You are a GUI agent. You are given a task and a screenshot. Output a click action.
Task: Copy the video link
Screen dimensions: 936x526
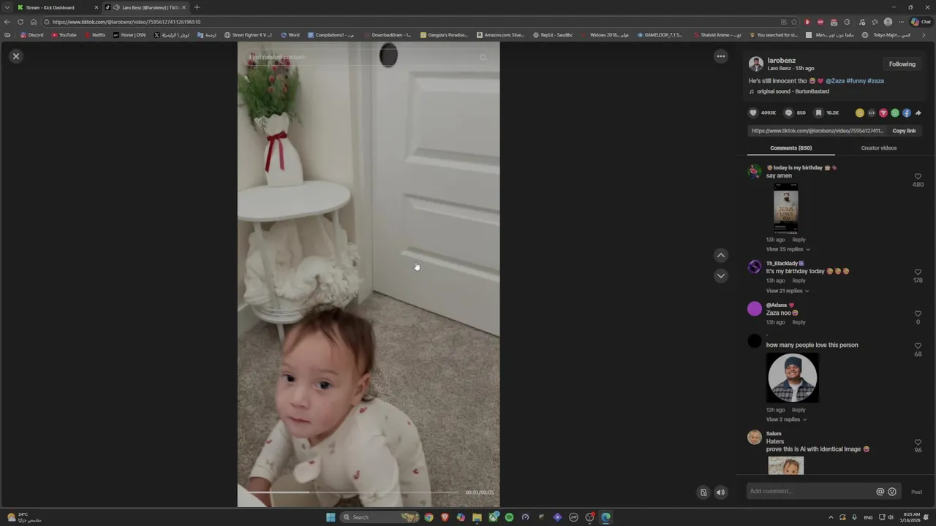pyautogui.click(x=904, y=131)
